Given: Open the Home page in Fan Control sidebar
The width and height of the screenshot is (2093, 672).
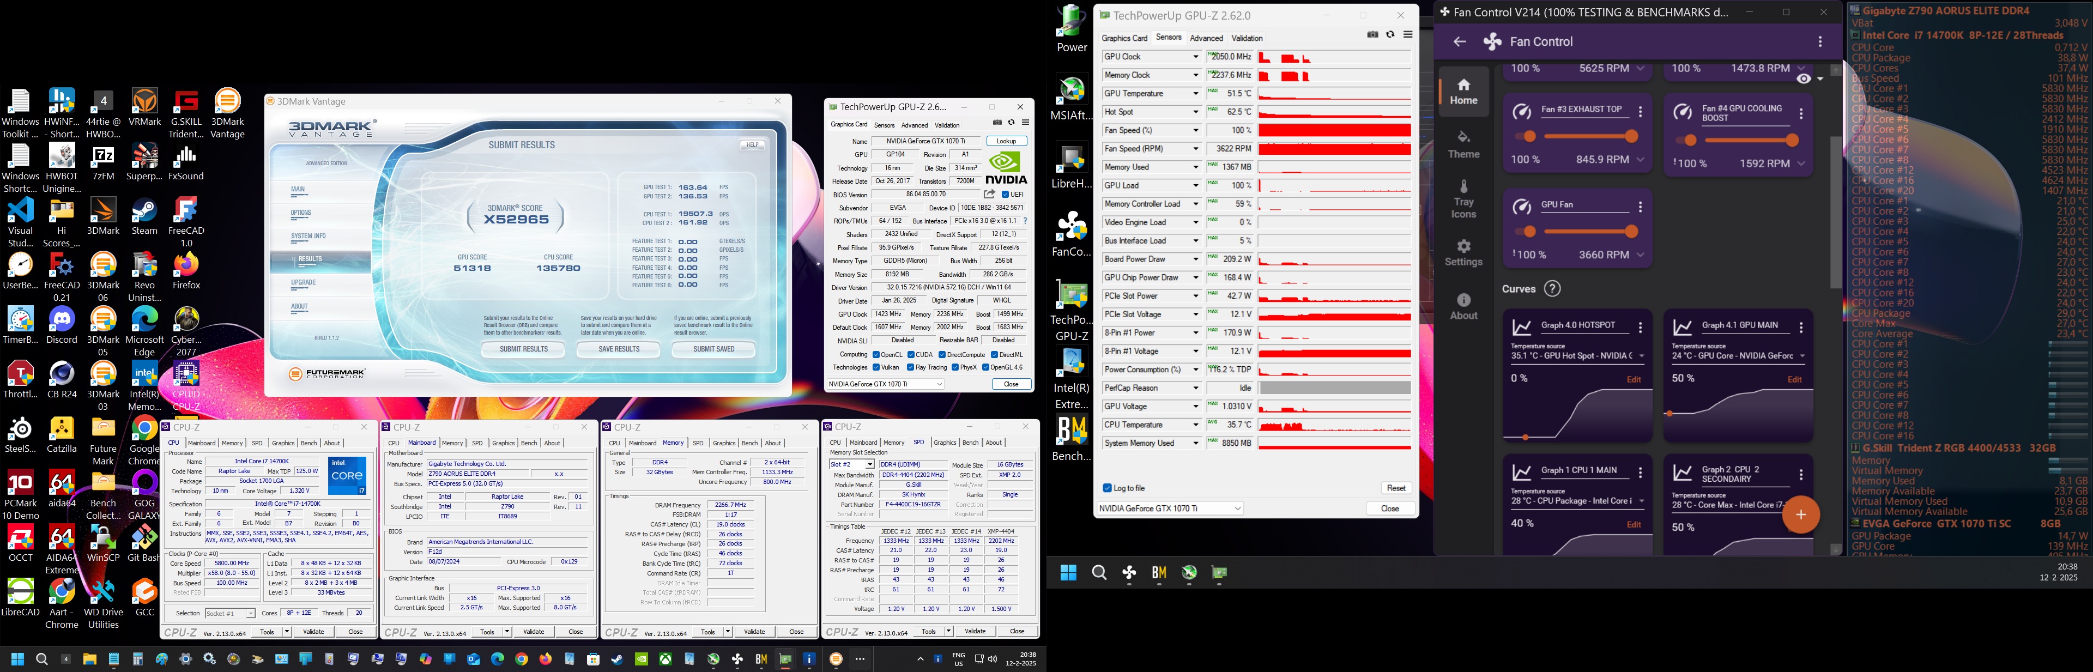Looking at the screenshot, I should [1463, 92].
